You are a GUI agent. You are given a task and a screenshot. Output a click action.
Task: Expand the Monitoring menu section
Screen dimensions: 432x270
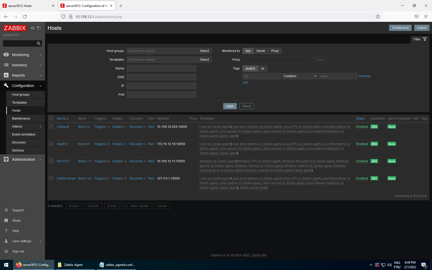(x=23, y=55)
